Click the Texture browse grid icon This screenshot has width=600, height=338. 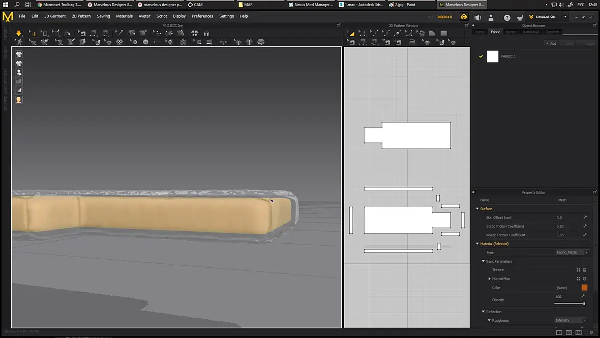pos(578,270)
